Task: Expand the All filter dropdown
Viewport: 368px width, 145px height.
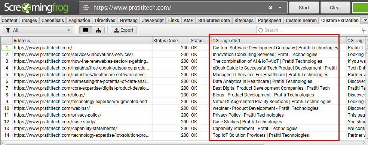Action: pos(38,30)
